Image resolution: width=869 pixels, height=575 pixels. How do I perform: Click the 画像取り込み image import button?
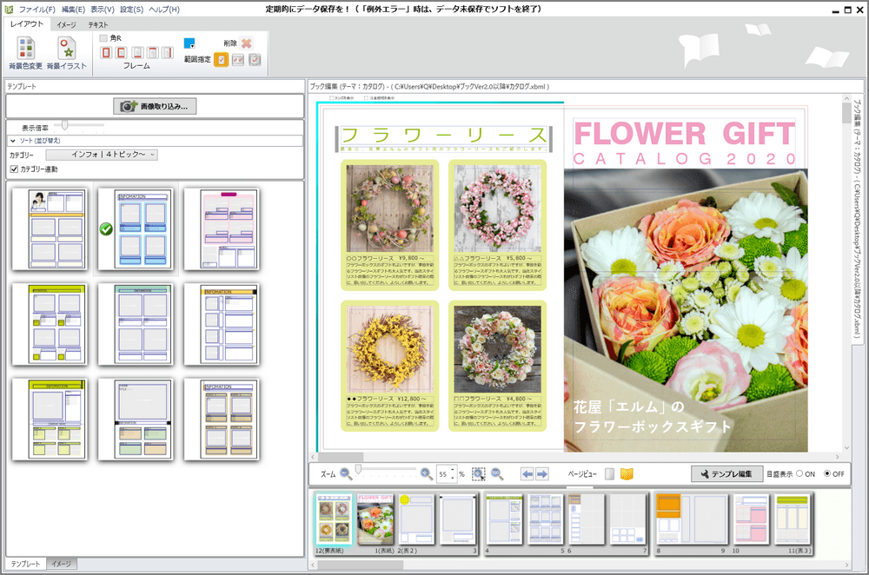pyautogui.click(x=156, y=106)
